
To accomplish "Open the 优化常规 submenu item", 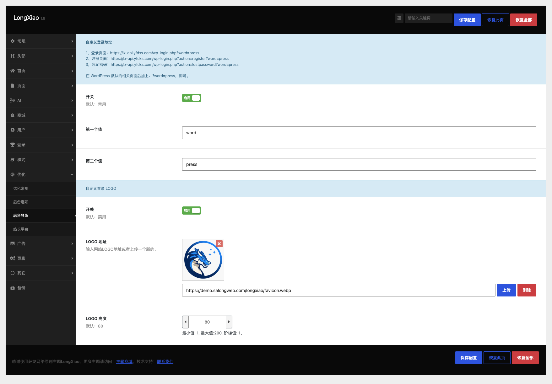I will click(41, 189).
